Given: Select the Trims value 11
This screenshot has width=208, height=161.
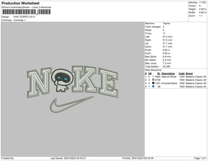Looking at the screenshot, I should coord(164,33).
